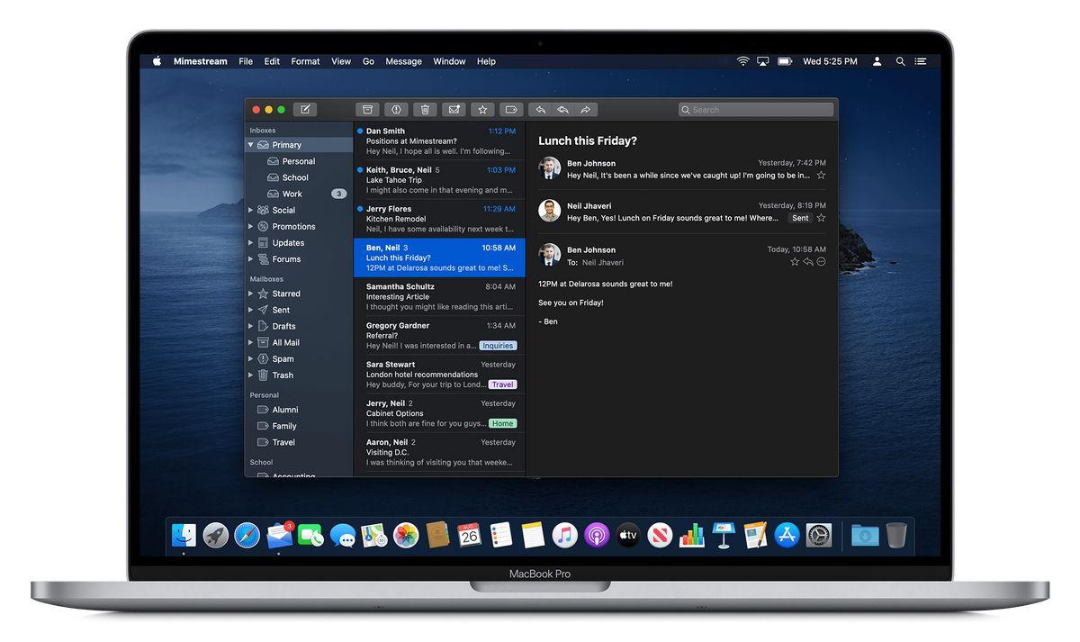Open the more actions ellipsis on Ben's latest message
This screenshot has height=642, width=1080.
click(821, 262)
